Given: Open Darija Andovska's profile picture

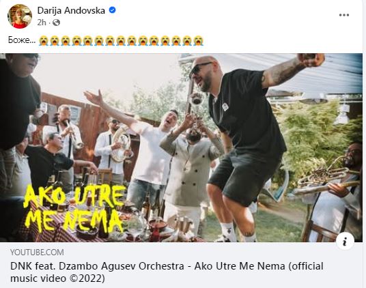Looking at the screenshot, I should [x=20, y=16].
